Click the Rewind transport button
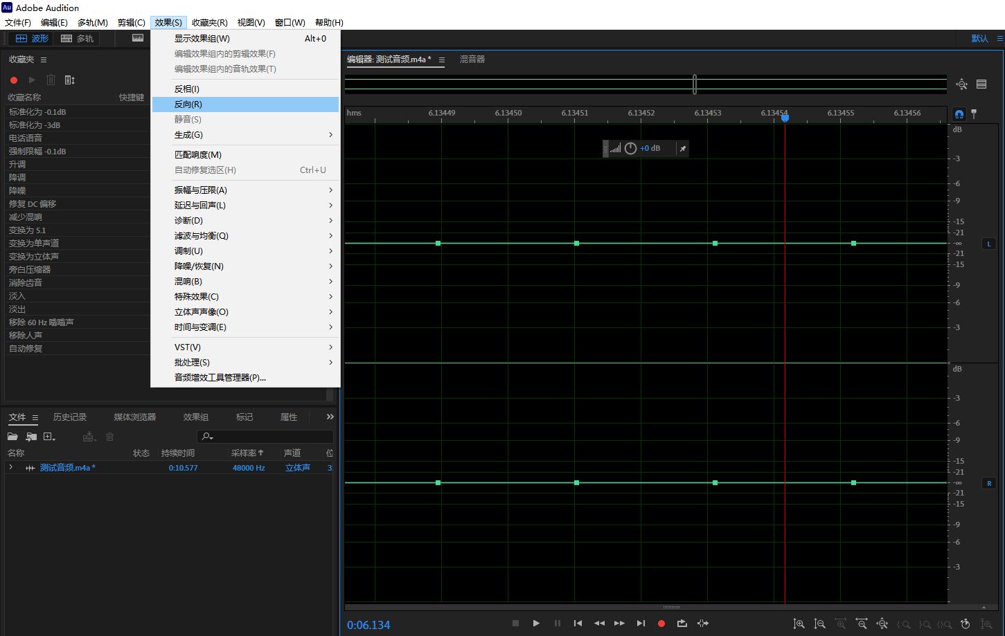Viewport: 1005px width, 636px height. pos(599,624)
